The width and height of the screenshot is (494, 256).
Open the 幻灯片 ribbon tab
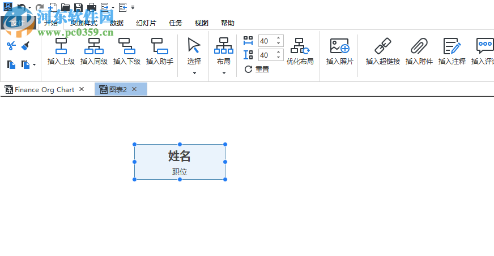tap(146, 23)
